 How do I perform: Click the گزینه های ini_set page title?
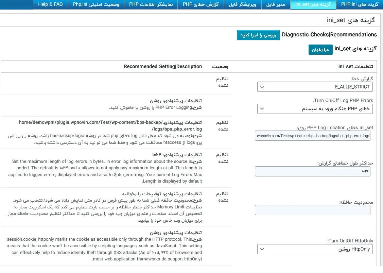[351, 20]
